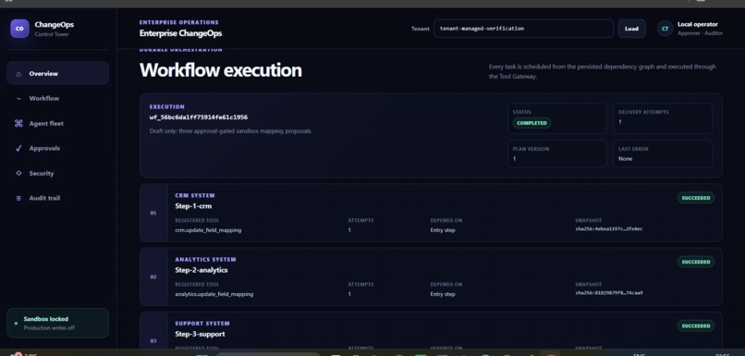Click the Draft only description text
The width and height of the screenshot is (745, 356).
[230, 130]
